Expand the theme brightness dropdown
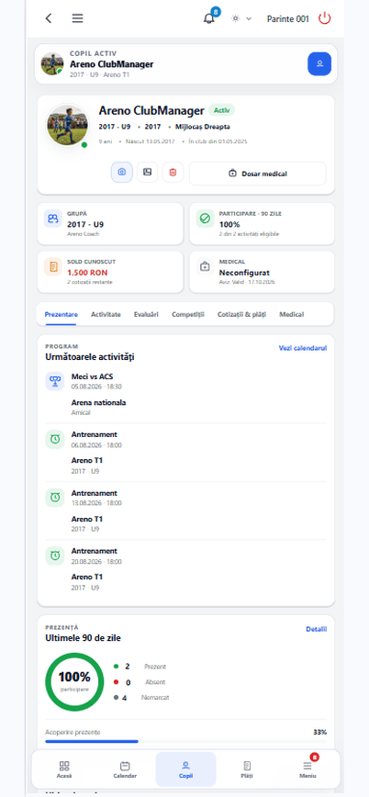Screen dimensions: 369x797 [x=241, y=18]
